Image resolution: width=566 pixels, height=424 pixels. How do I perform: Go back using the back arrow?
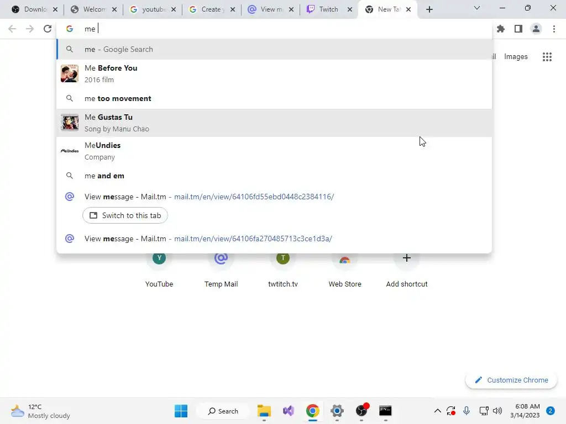pos(12,29)
